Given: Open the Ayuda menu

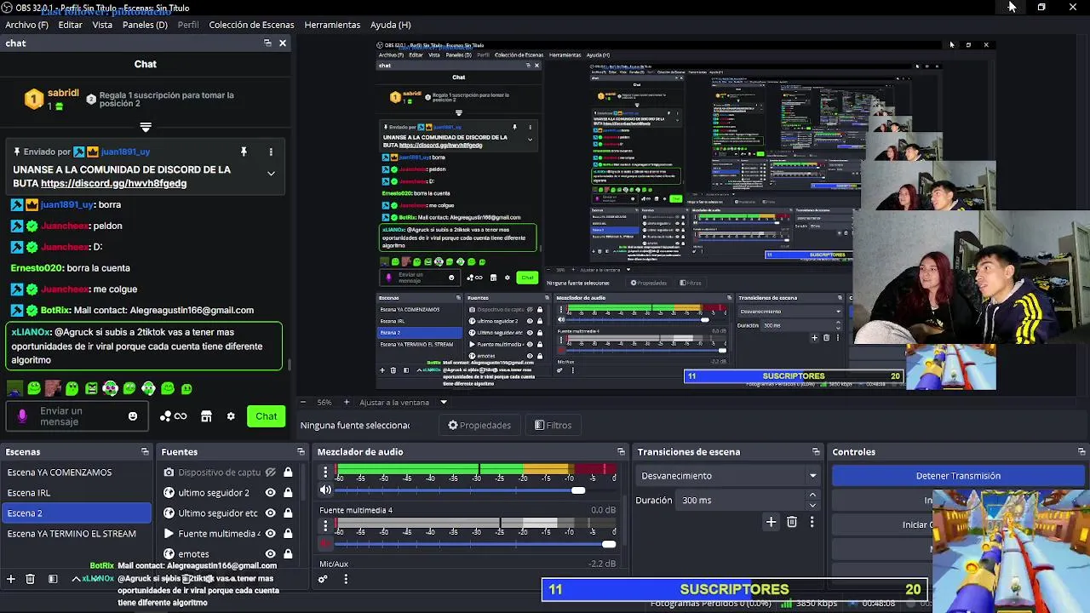Looking at the screenshot, I should point(390,25).
